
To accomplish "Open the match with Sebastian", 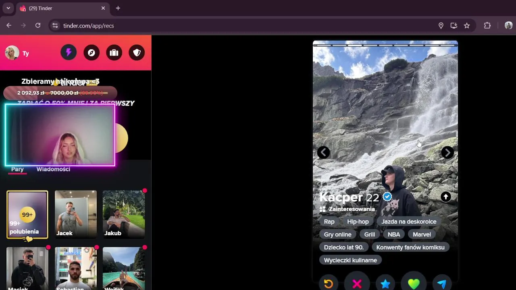I will coord(75,269).
